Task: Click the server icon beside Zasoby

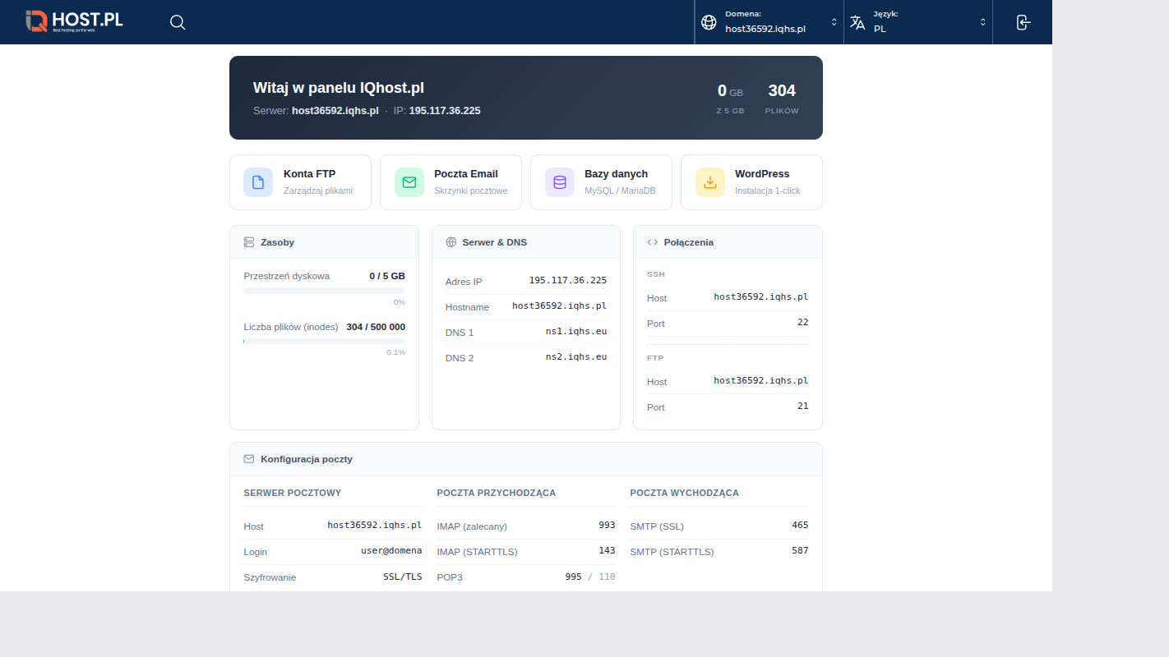Action: (x=249, y=242)
